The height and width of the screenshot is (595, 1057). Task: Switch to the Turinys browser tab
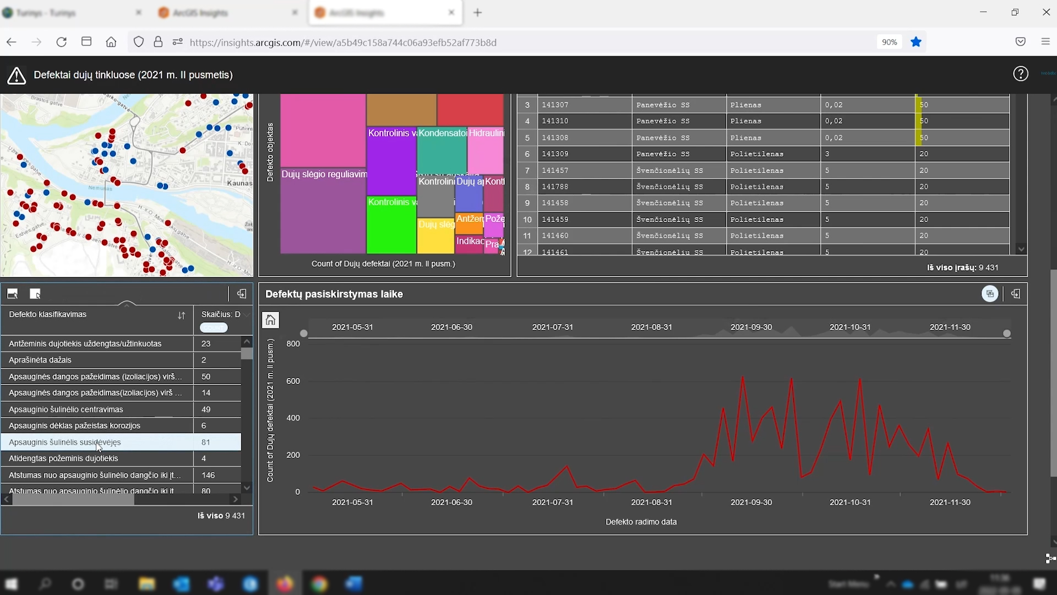62,13
